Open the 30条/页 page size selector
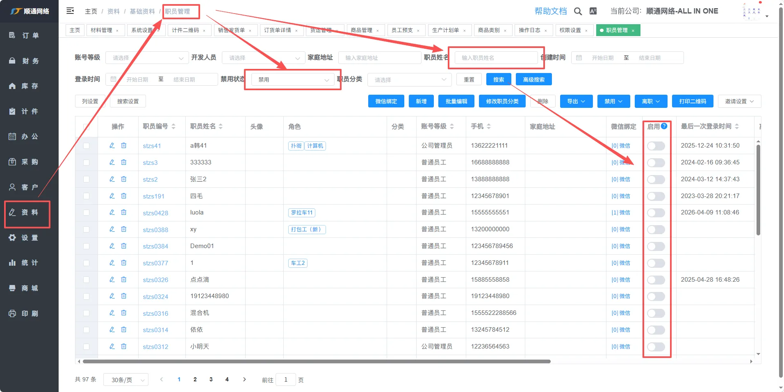The height and width of the screenshot is (392, 784). (126, 380)
